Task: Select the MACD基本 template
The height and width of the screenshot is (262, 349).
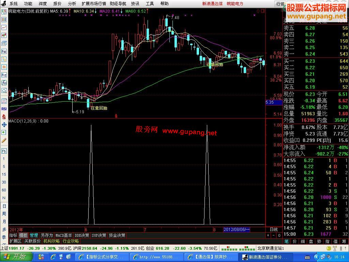Action: 64,235
